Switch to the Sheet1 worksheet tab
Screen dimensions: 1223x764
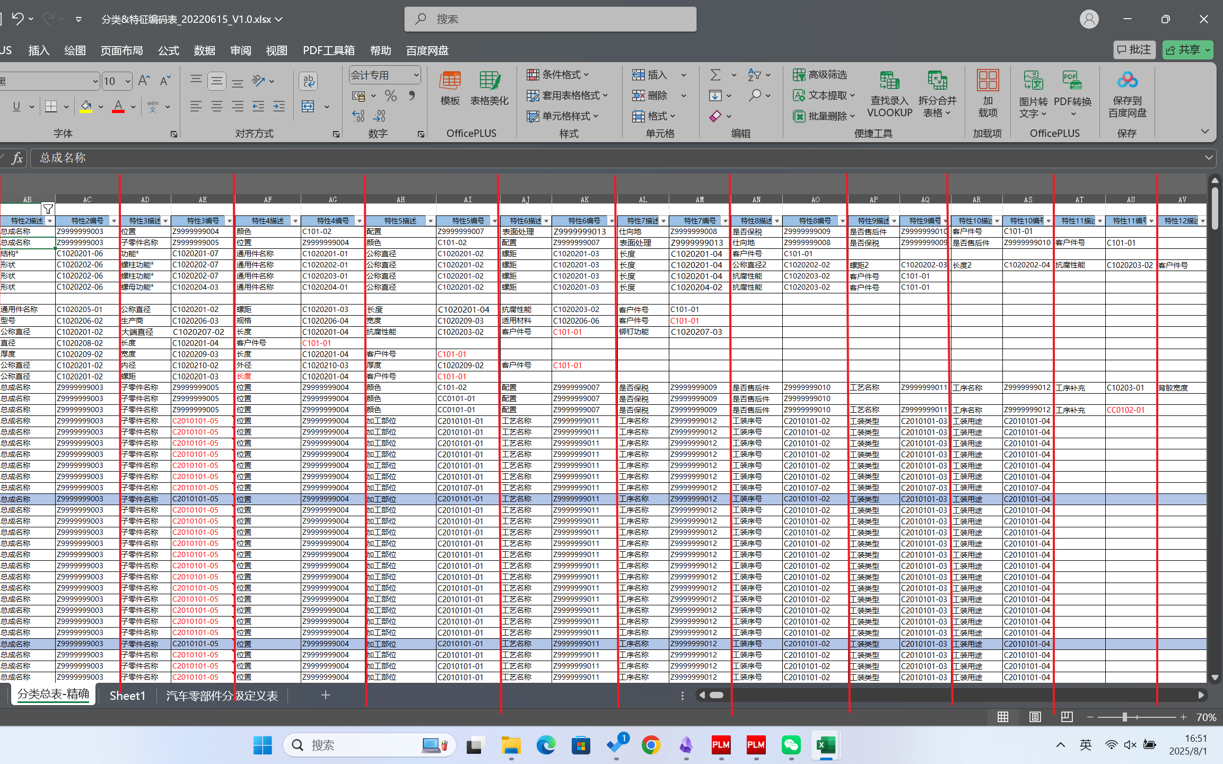pyautogui.click(x=127, y=696)
